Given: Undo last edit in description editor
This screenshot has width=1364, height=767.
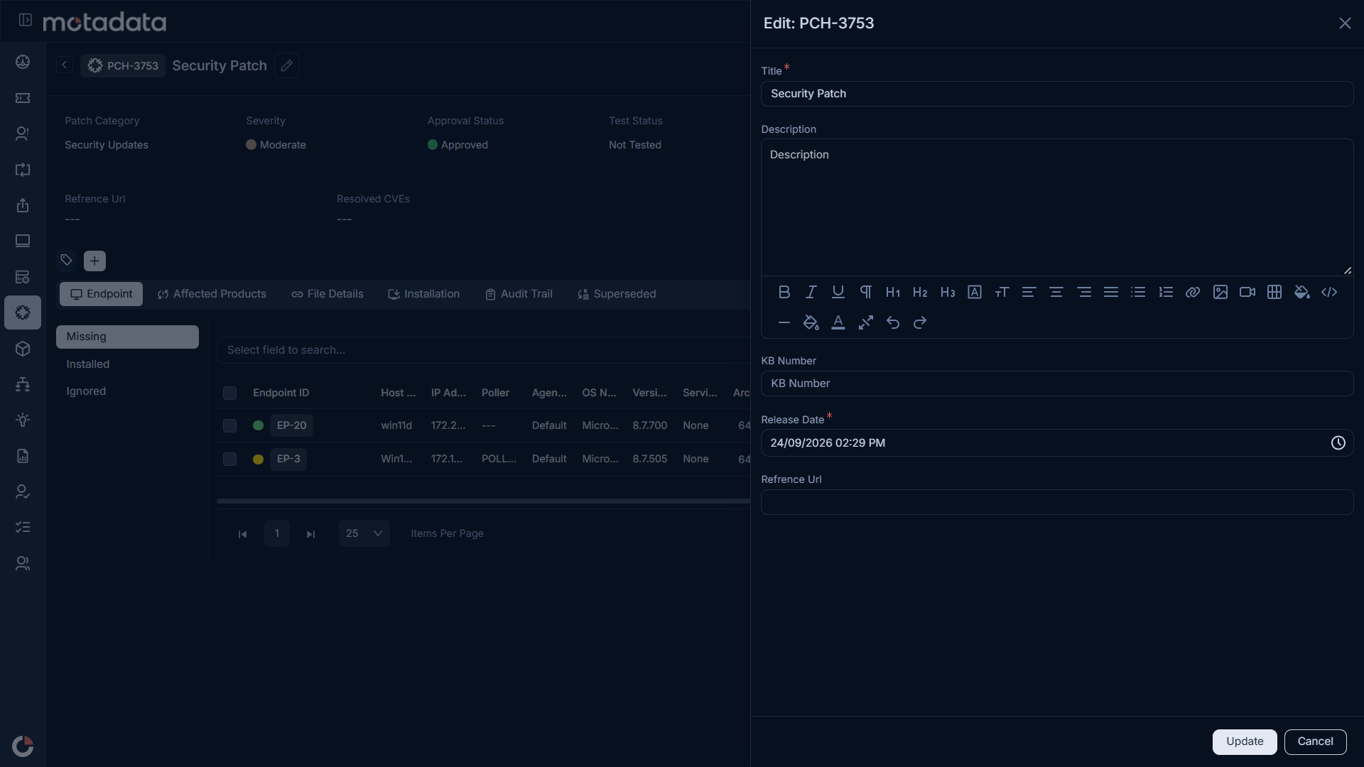Looking at the screenshot, I should (x=893, y=322).
